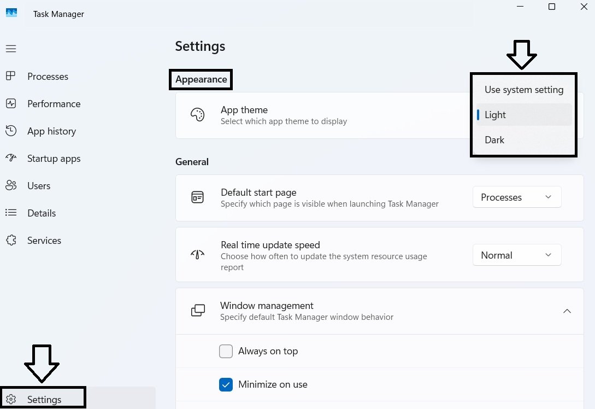Click the App theme label
The image size is (595, 409).
[x=244, y=110]
